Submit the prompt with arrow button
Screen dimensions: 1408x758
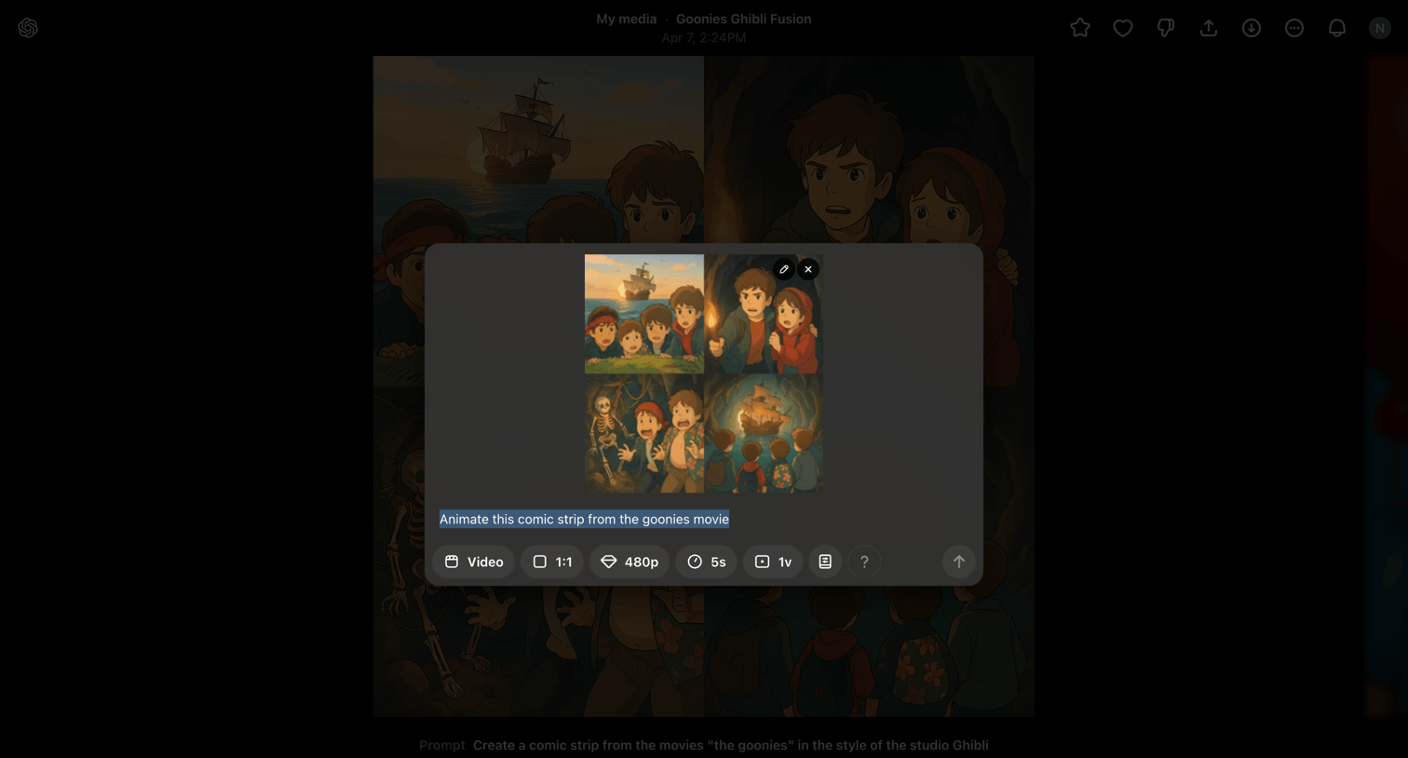pyautogui.click(x=958, y=562)
